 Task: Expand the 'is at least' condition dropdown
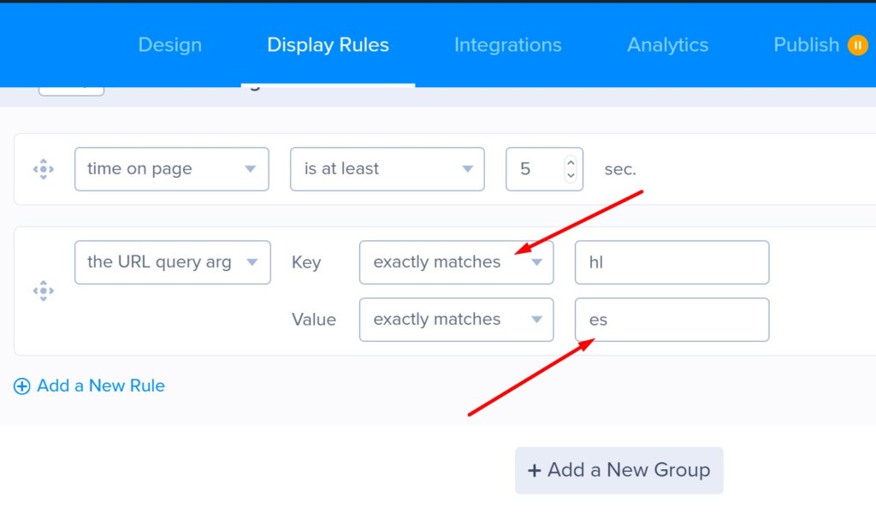coord(387,169)
